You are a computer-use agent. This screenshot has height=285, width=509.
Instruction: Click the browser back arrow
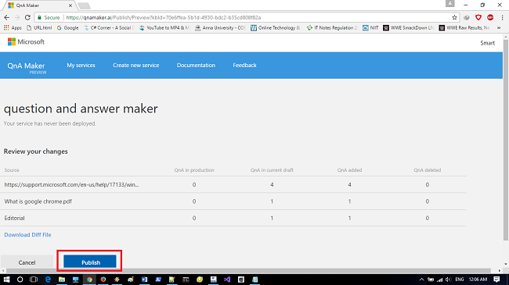[x=7, y=17]
